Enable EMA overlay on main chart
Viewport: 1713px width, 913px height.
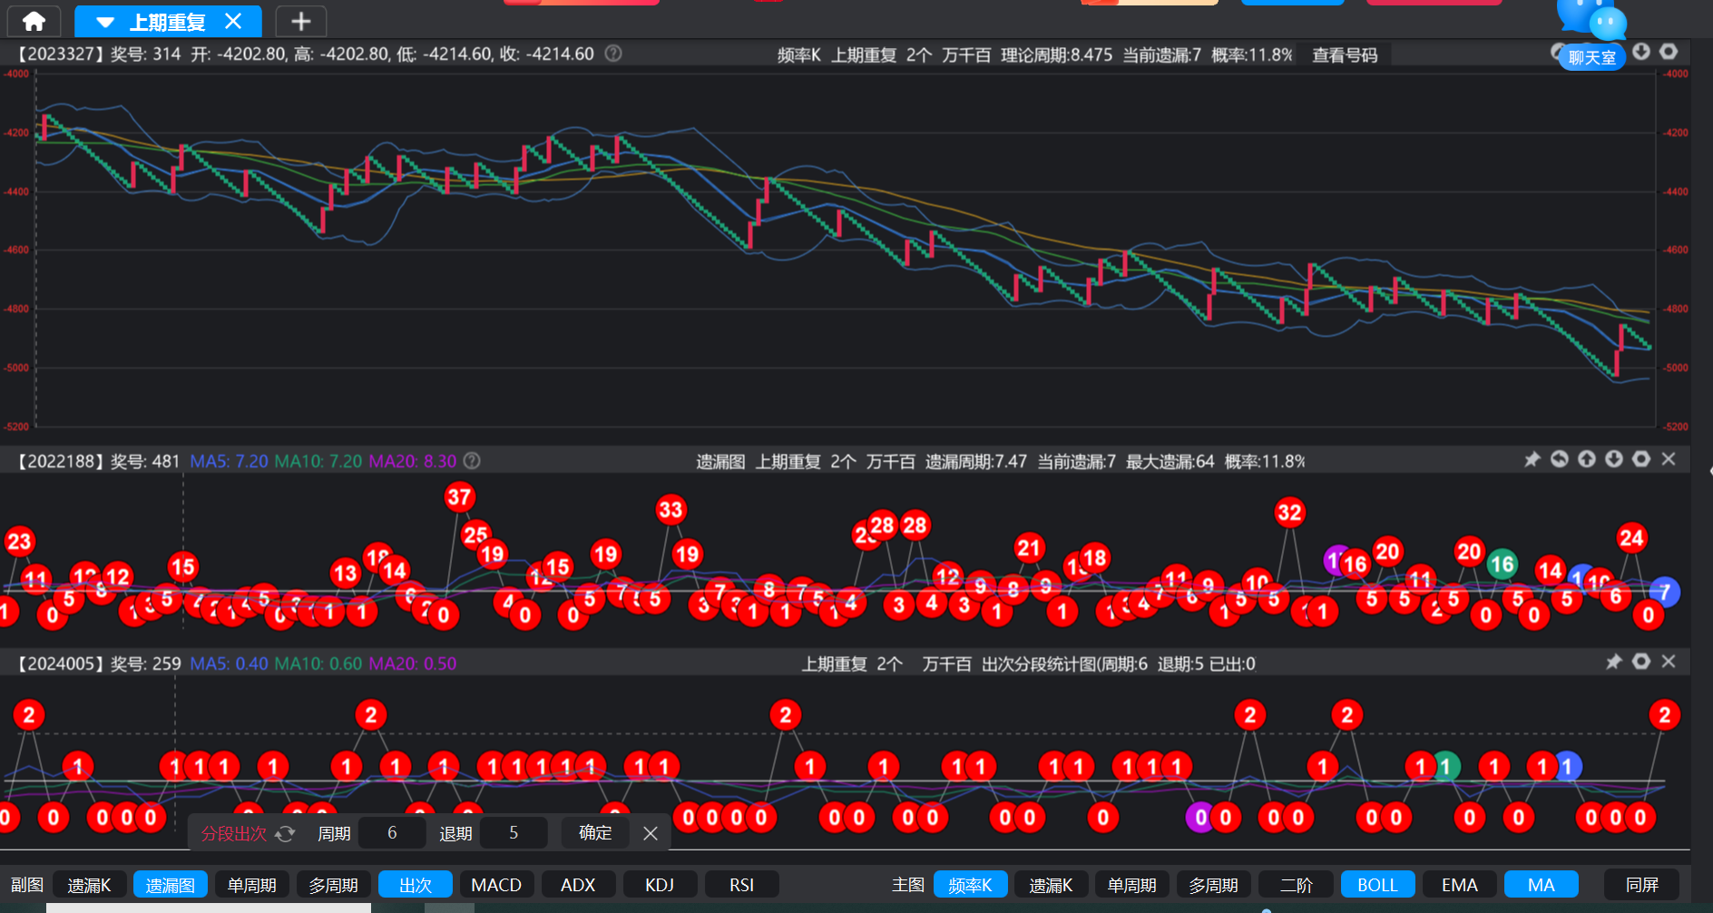tap(1459, 885)
